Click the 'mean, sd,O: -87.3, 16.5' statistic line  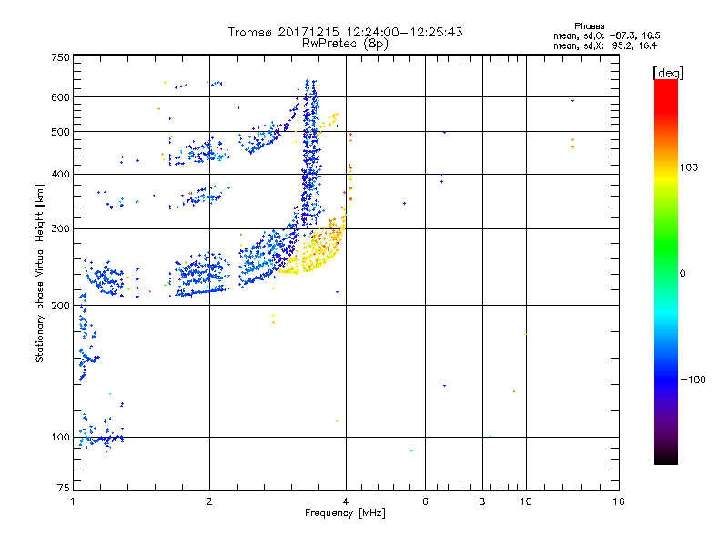tap(606, 35)
